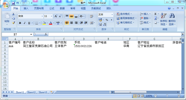Image resolution: width=186 pixels, height=100 pixels.
Task: Open 单元格样式 cell styles menu
Action: coord(125,23)
